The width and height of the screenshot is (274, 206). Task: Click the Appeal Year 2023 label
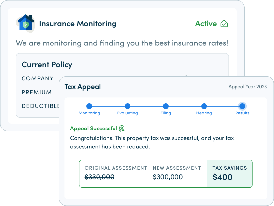248,87
